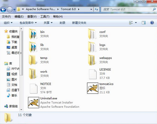Click 新建文件夹 to create a folder
The height and width of the screenshot is (124, 157).
tap(79, 23)
